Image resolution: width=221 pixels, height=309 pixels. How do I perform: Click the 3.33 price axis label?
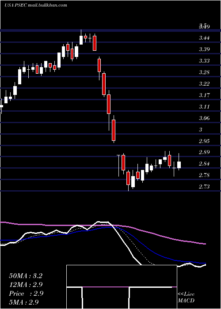[204, 61]
